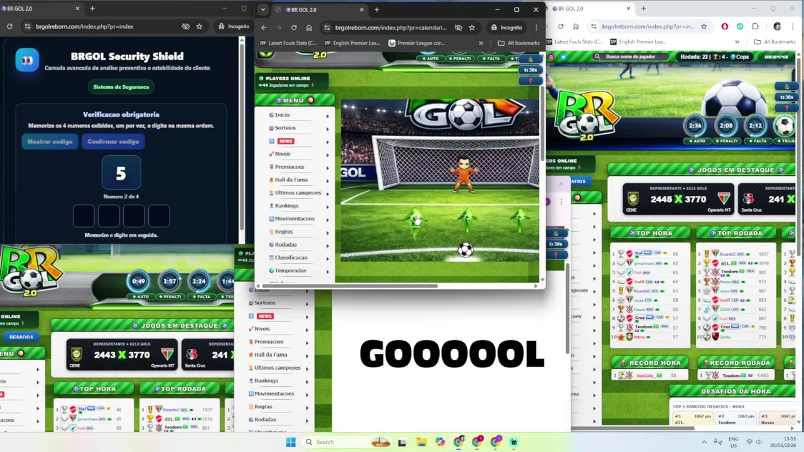The image size is (804, 452).
Task: Click the soccer ball on the penalty spot
Action: pyautogui.click(x=465, y=250)
